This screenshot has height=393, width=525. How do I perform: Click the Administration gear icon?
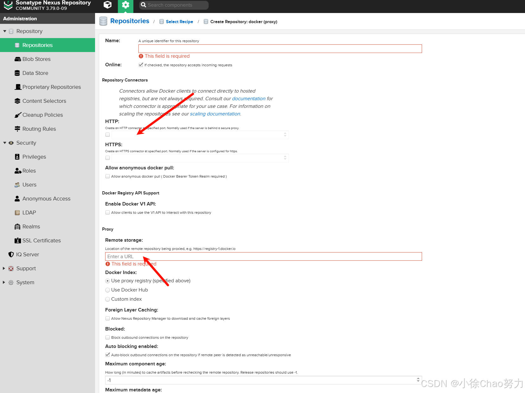coord(125,5)
